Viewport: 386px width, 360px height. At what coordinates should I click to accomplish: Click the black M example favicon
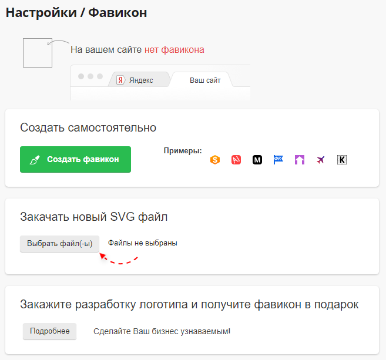coord(257,160)
